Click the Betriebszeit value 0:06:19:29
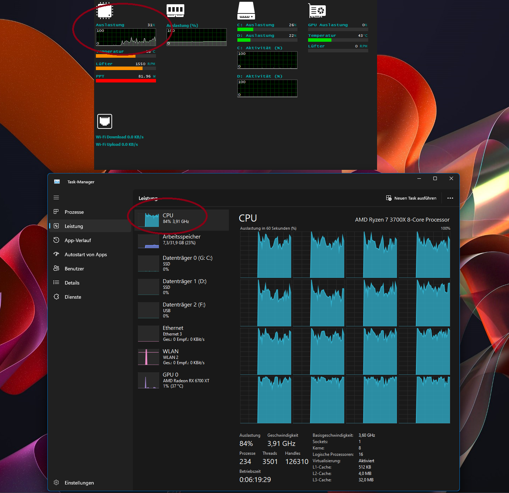This screenshot has width=509, height=493. pos(255,480)
